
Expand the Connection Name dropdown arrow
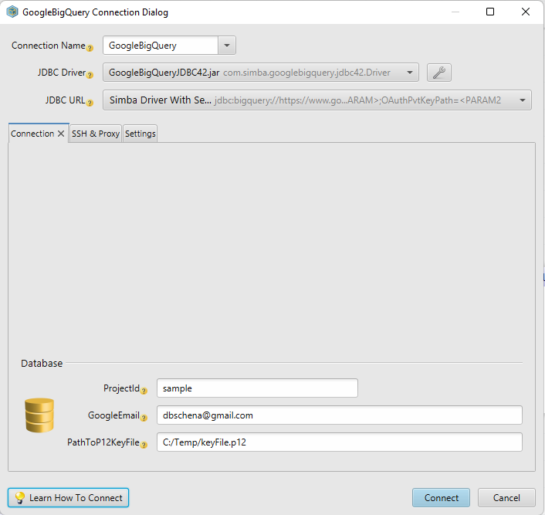pyautogui.click(x=227, y=46)
